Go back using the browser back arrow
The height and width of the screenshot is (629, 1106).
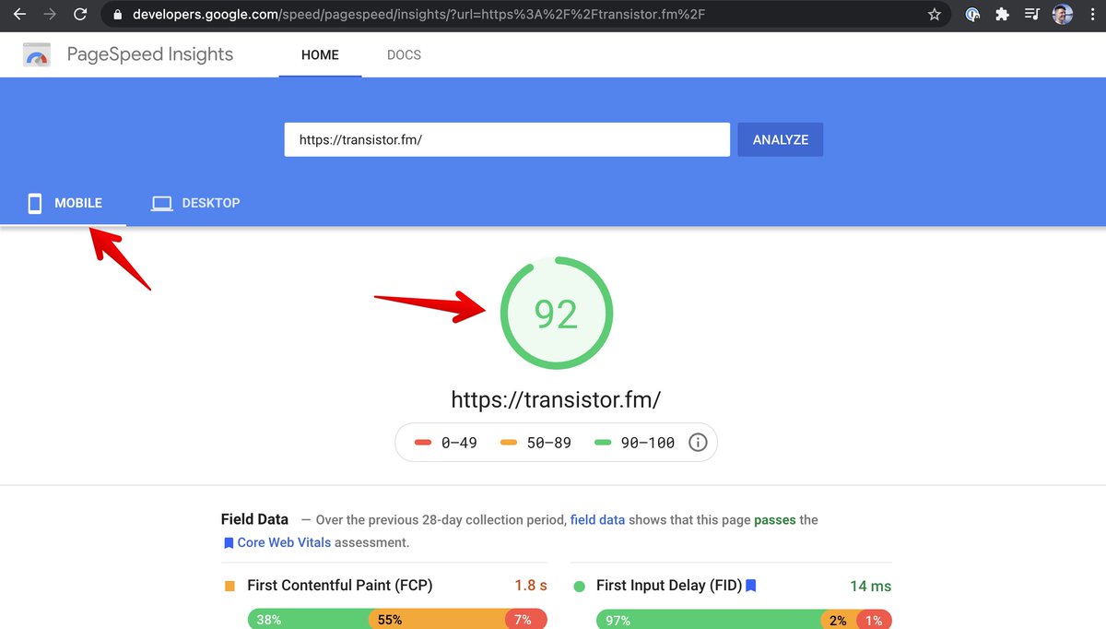click(19, 15)
